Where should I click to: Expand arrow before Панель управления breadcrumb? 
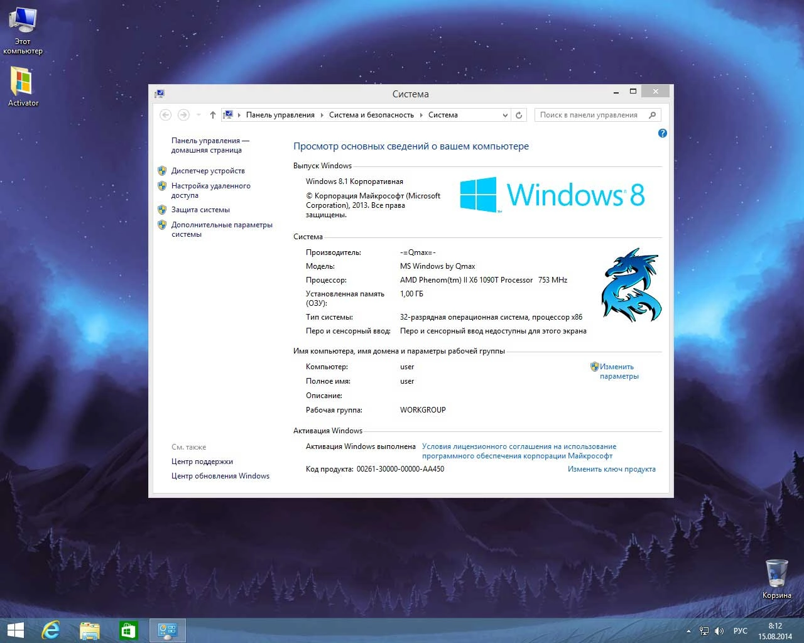click(x=239, y=115)
